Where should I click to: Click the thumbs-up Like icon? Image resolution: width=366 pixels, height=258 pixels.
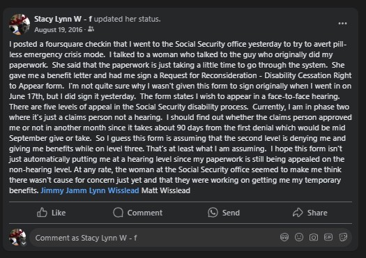pos(42,213)
